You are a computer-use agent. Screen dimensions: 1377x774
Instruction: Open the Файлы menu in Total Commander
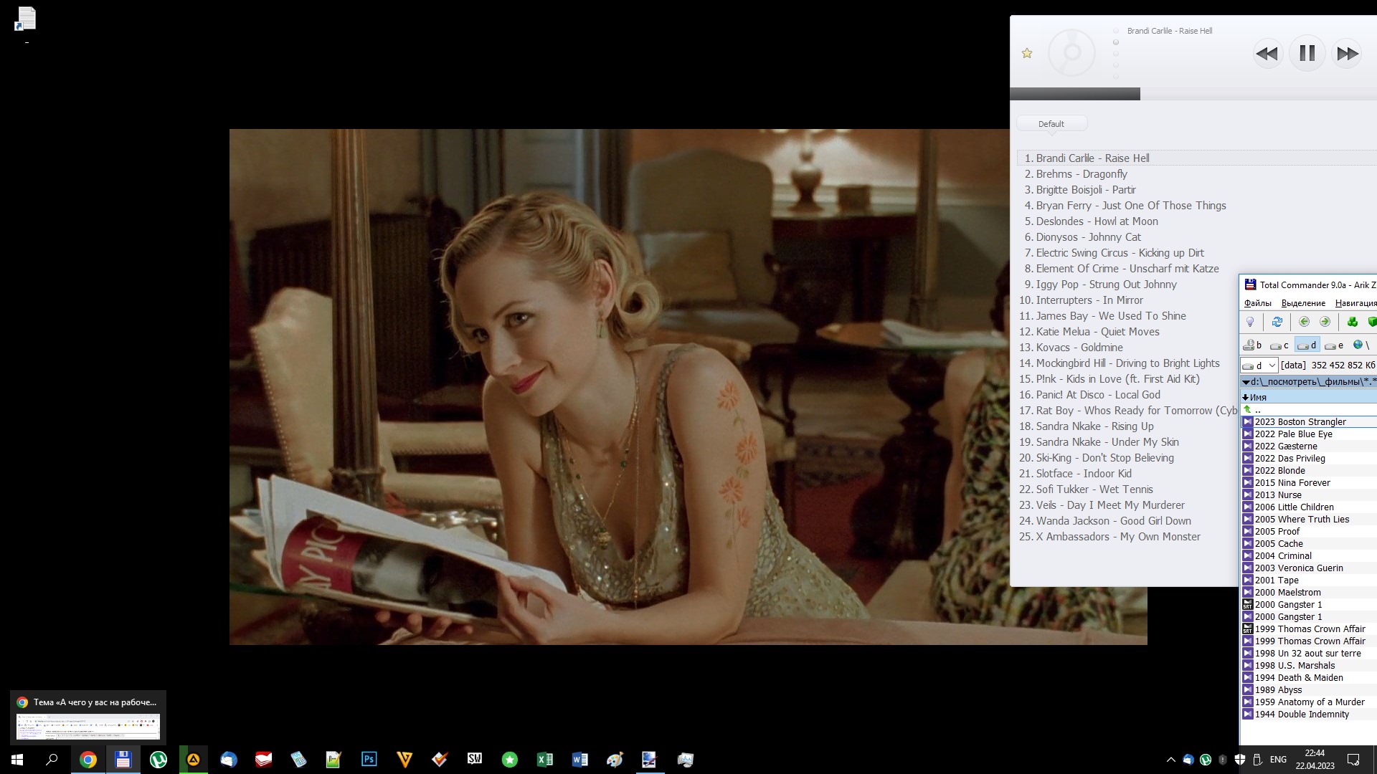point(1258,303)
